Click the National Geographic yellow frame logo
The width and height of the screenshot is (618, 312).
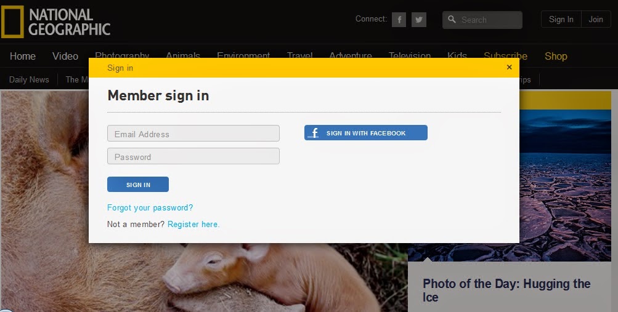point(12,22)
